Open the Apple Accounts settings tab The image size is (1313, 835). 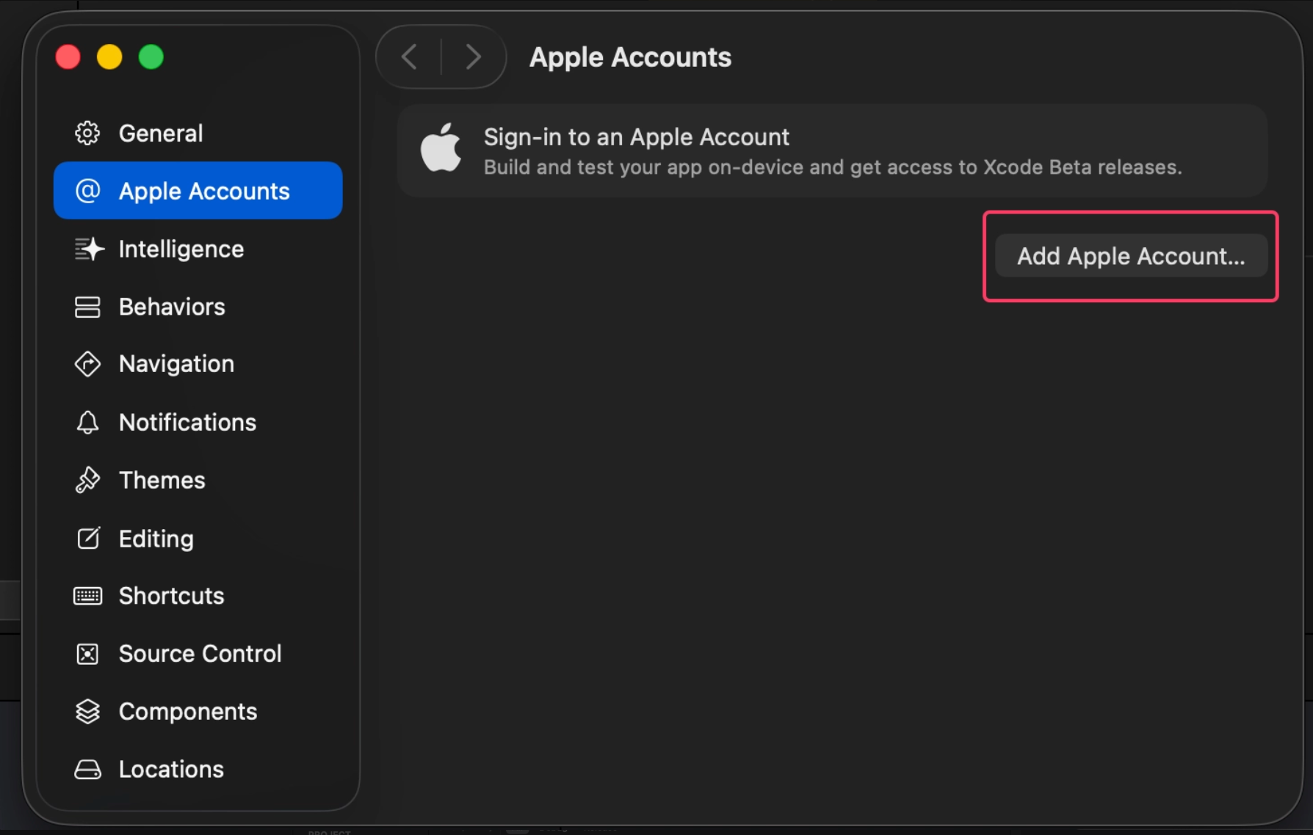coord(198,191)
